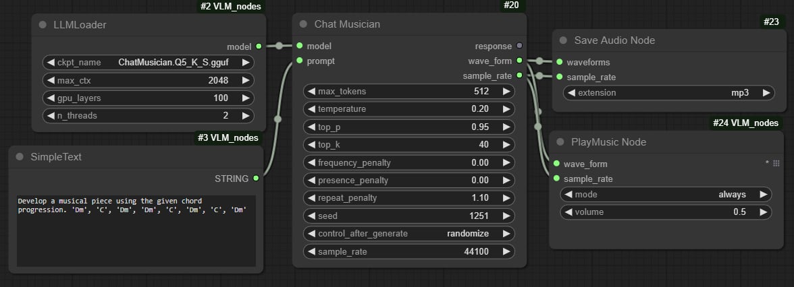The height and width of the screenshot is (287, 794).
Task: Click the volume 0.5 slider field
Action: 665,212
